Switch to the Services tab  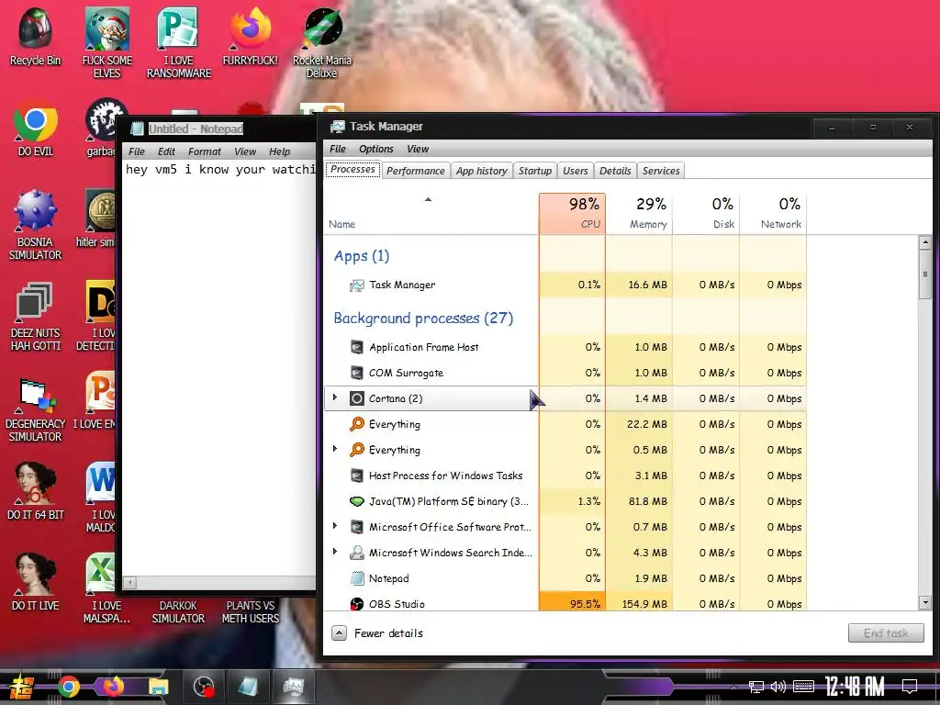click(x=661, y=171)
